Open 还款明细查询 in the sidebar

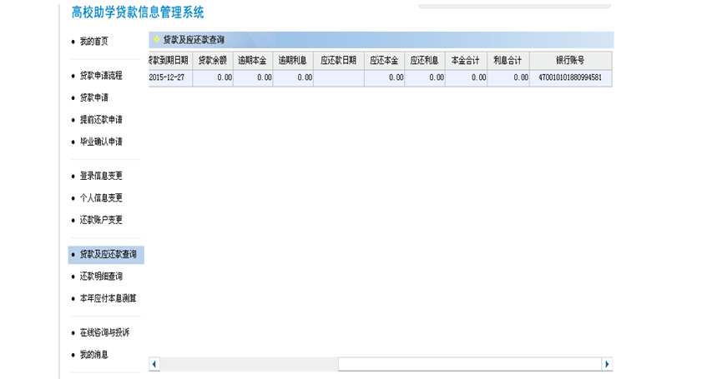(x=101, y=277)
